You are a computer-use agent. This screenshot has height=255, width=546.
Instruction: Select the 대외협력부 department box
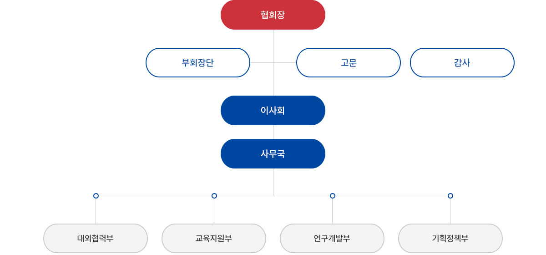[96, 238]
